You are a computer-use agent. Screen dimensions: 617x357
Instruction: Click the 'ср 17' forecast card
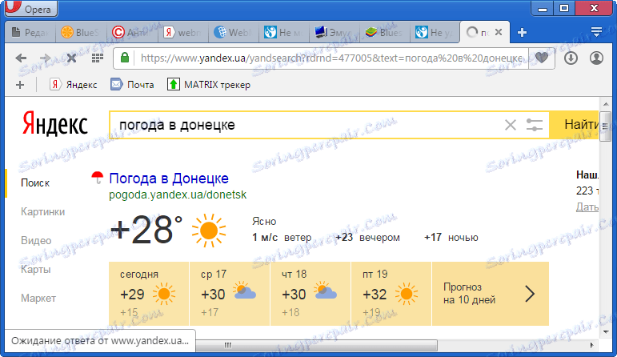230,294
